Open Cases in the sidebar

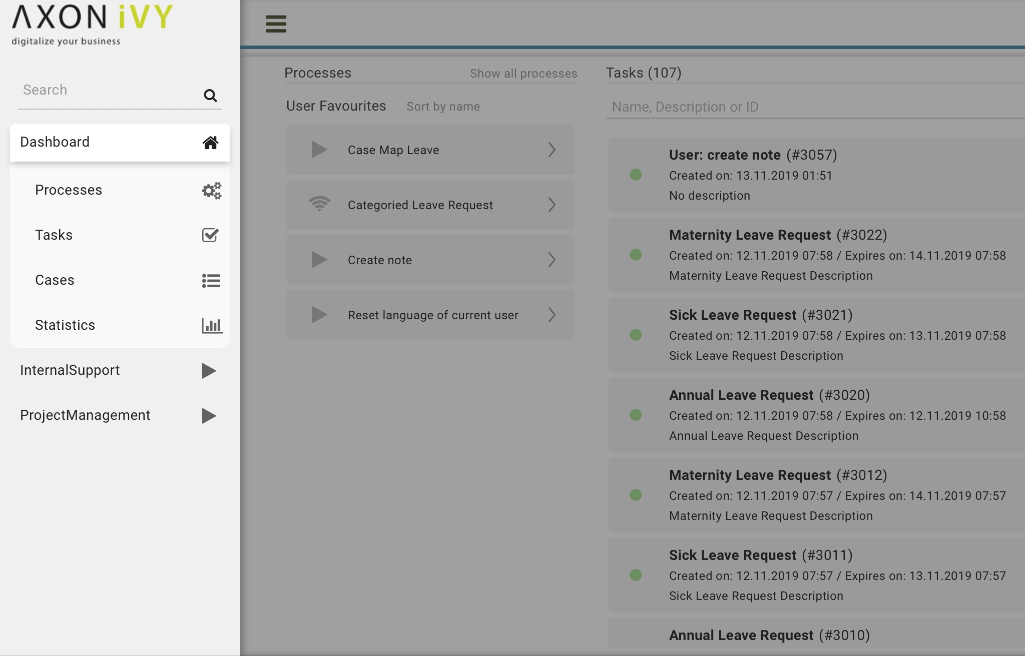[x=120, y=280]
